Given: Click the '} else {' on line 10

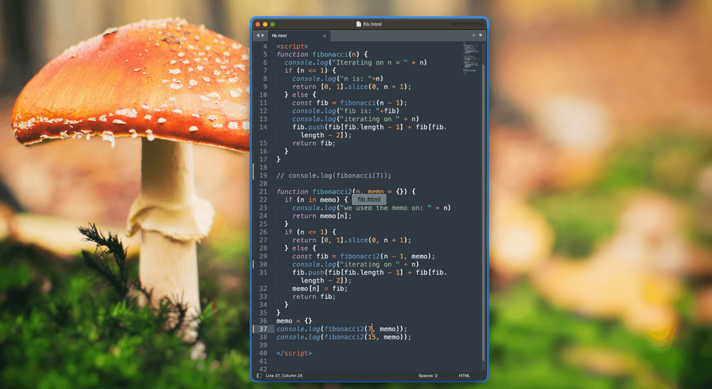Looking at the screenshot, I should 300,95.
